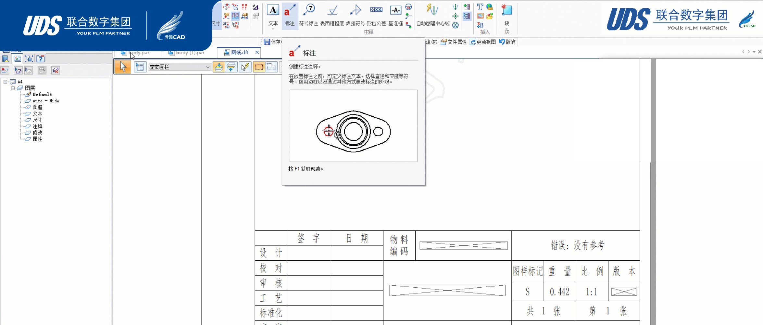Screen dimensions: 763x325
Task: Open selection options list icon
Action: (x=140, y=67)
